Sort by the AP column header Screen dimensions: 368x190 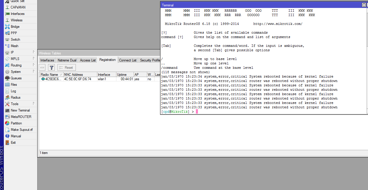pos(140,75)
